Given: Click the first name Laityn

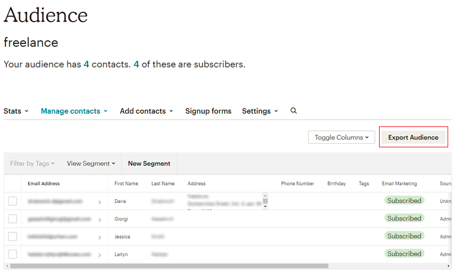Looking at the screenshot, I should [121, 255].
